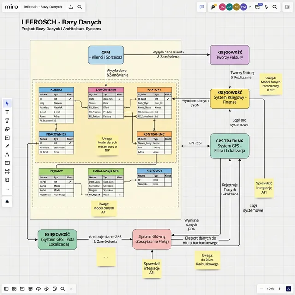Select the sans-serif Text tool

pyautogui.click(x=7, y=112)
